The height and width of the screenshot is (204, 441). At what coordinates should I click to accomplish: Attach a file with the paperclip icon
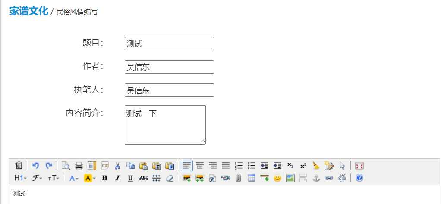[239, 178]
